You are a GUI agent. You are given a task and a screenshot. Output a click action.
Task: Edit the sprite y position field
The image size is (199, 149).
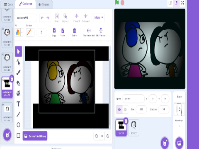click(x=165, y=99)
